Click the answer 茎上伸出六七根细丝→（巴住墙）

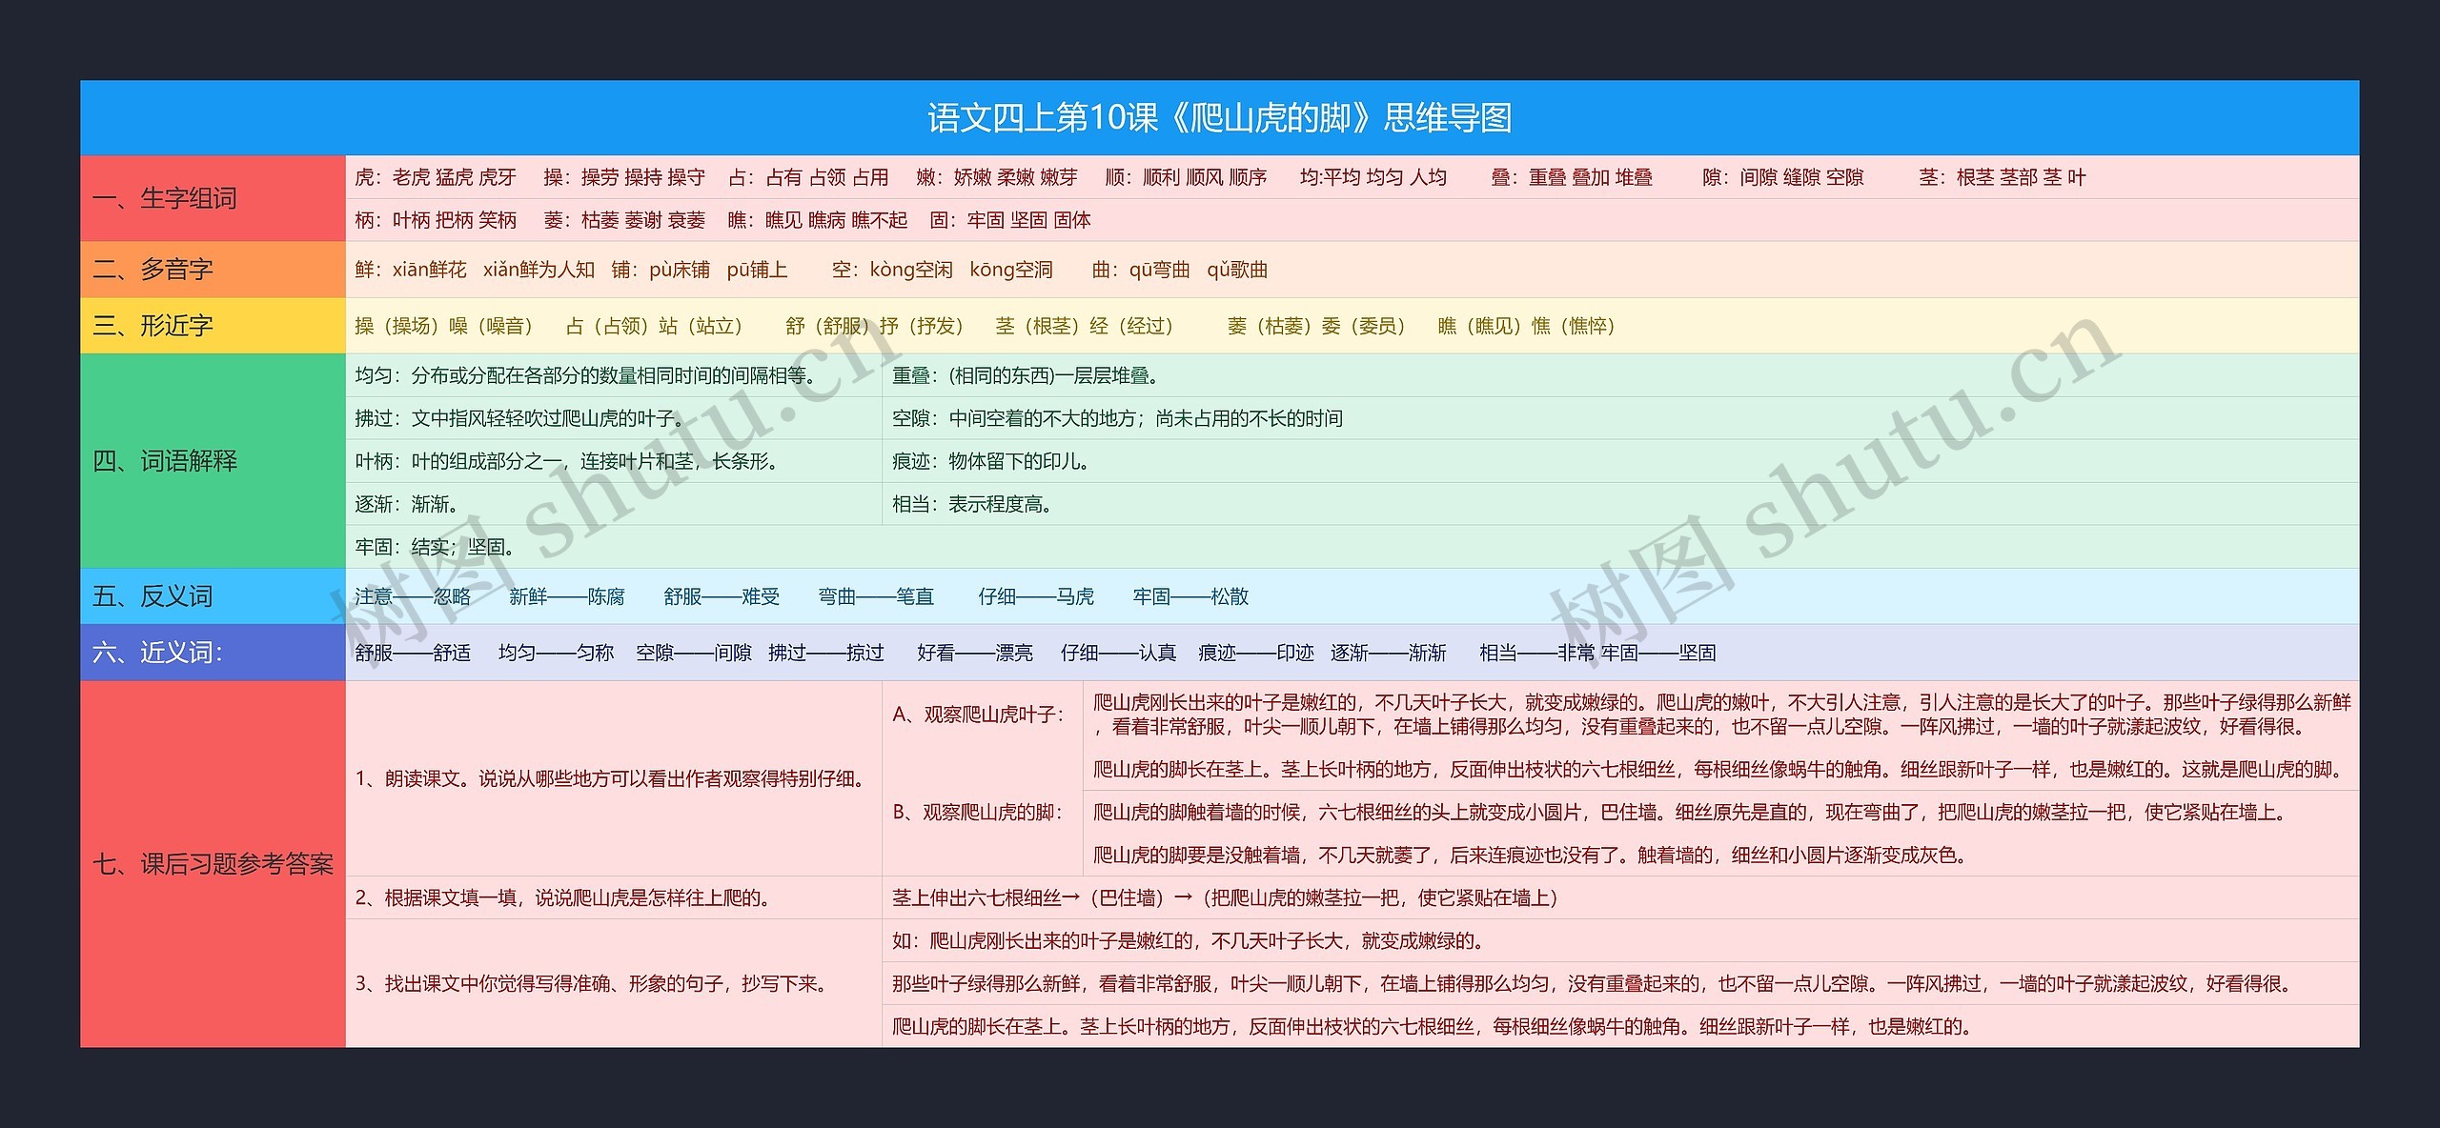coord(1620,897)
